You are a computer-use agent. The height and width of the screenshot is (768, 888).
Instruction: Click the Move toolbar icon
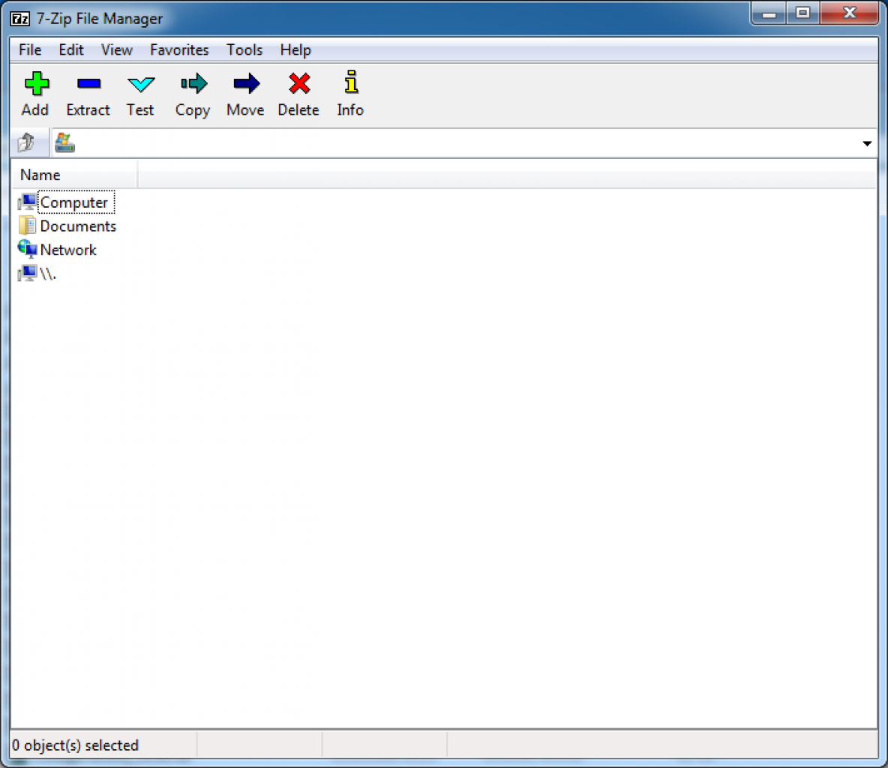[x=246, y=84]
